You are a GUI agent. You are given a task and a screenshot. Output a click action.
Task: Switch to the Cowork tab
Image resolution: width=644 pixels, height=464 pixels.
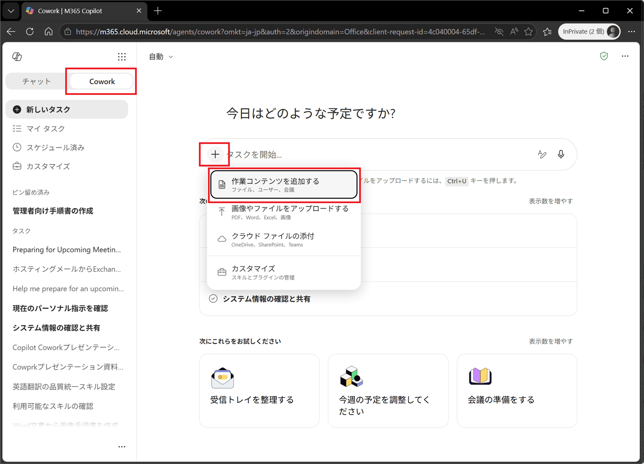coord(102,81)
